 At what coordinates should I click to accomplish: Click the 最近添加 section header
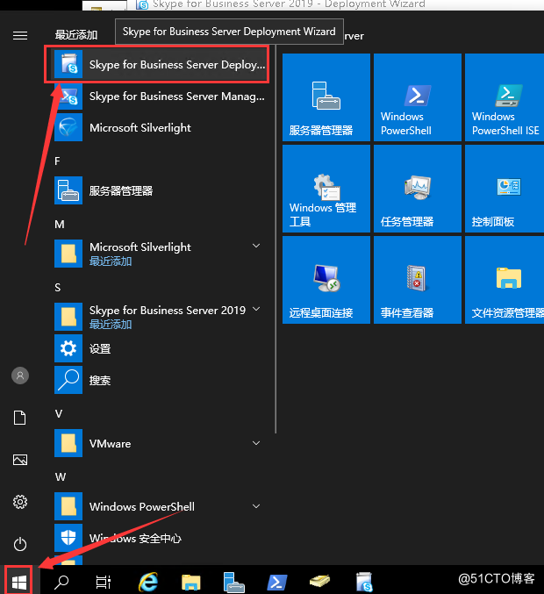click(76, 35)
